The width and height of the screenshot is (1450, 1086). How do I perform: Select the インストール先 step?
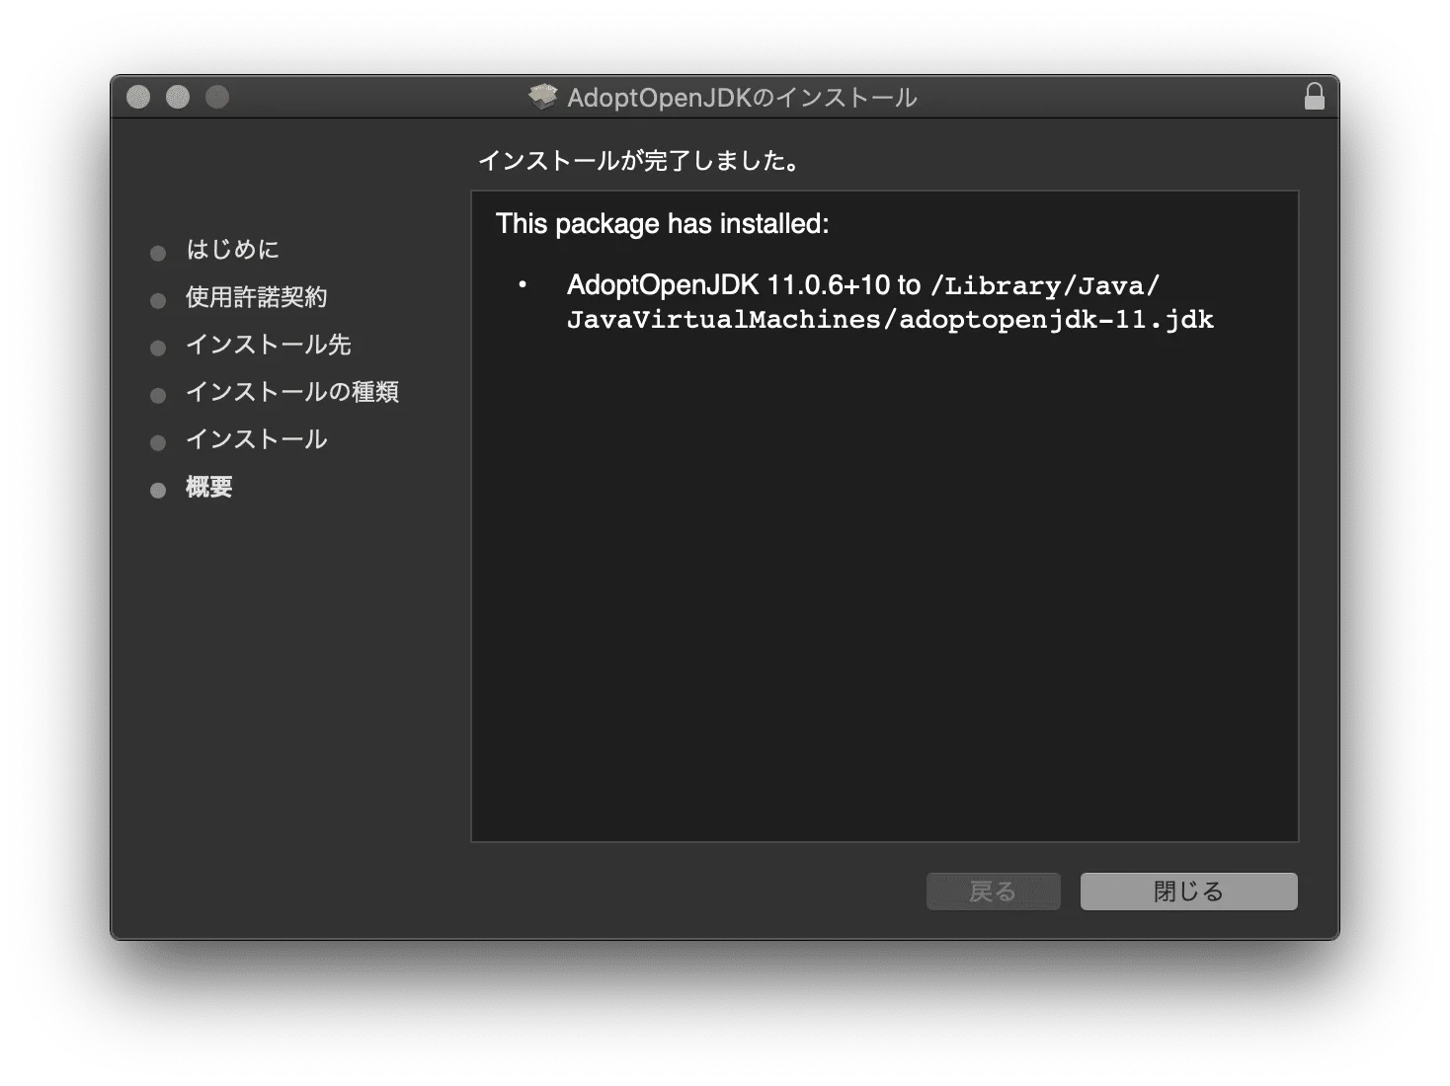click(x=268, y=345)
